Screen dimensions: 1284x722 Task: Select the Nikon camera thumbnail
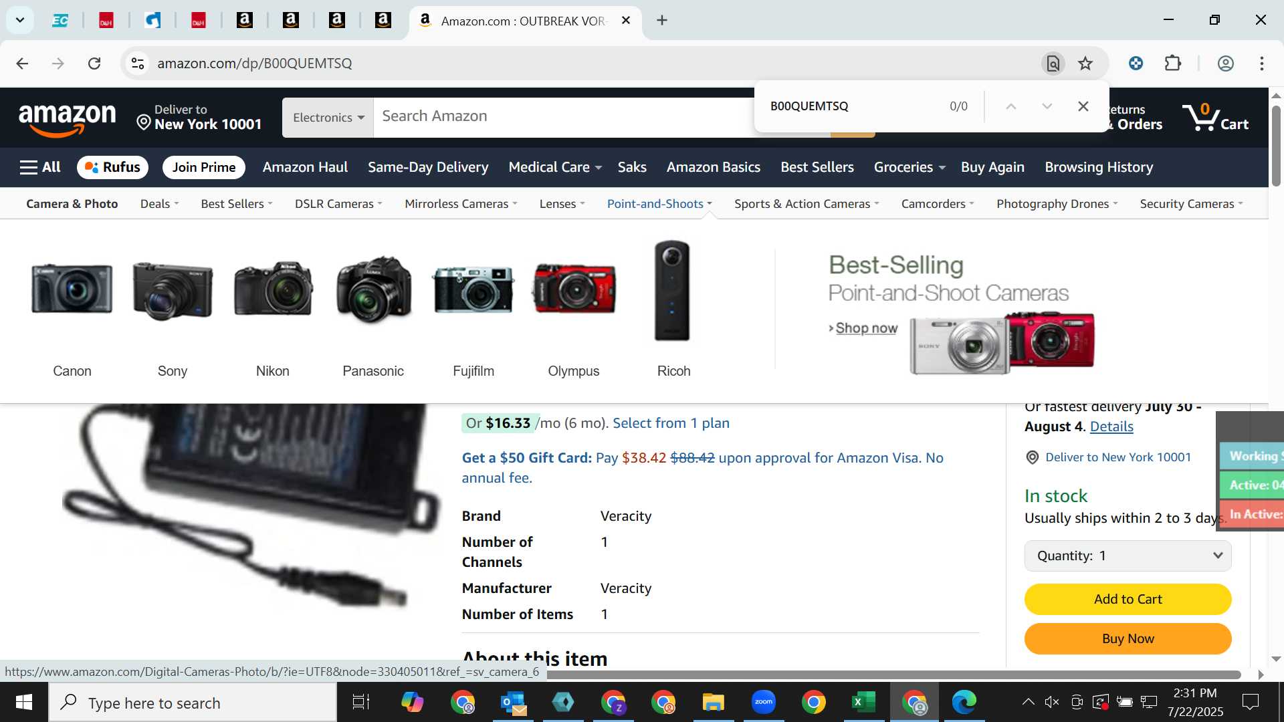tap(273, 289)
